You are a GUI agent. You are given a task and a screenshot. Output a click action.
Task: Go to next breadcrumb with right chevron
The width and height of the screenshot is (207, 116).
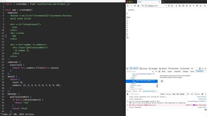[156, 91]
